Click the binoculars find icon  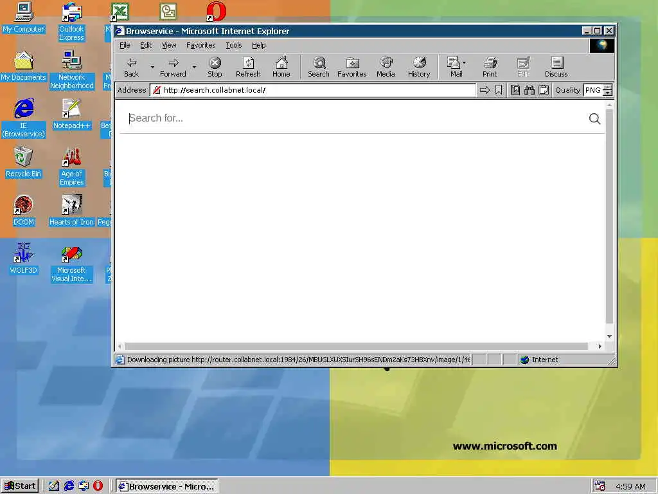click(529, 90)
